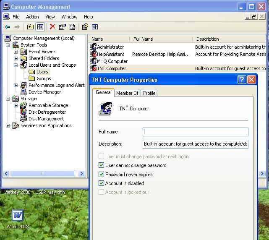Open the Action menu
The image size is (269, 240).
[x=32, y=17]
